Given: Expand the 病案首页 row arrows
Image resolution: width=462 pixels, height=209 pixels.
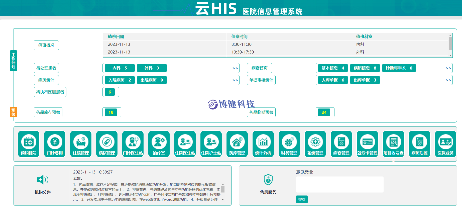Looking at the screenshot, I should coord(448,68).
